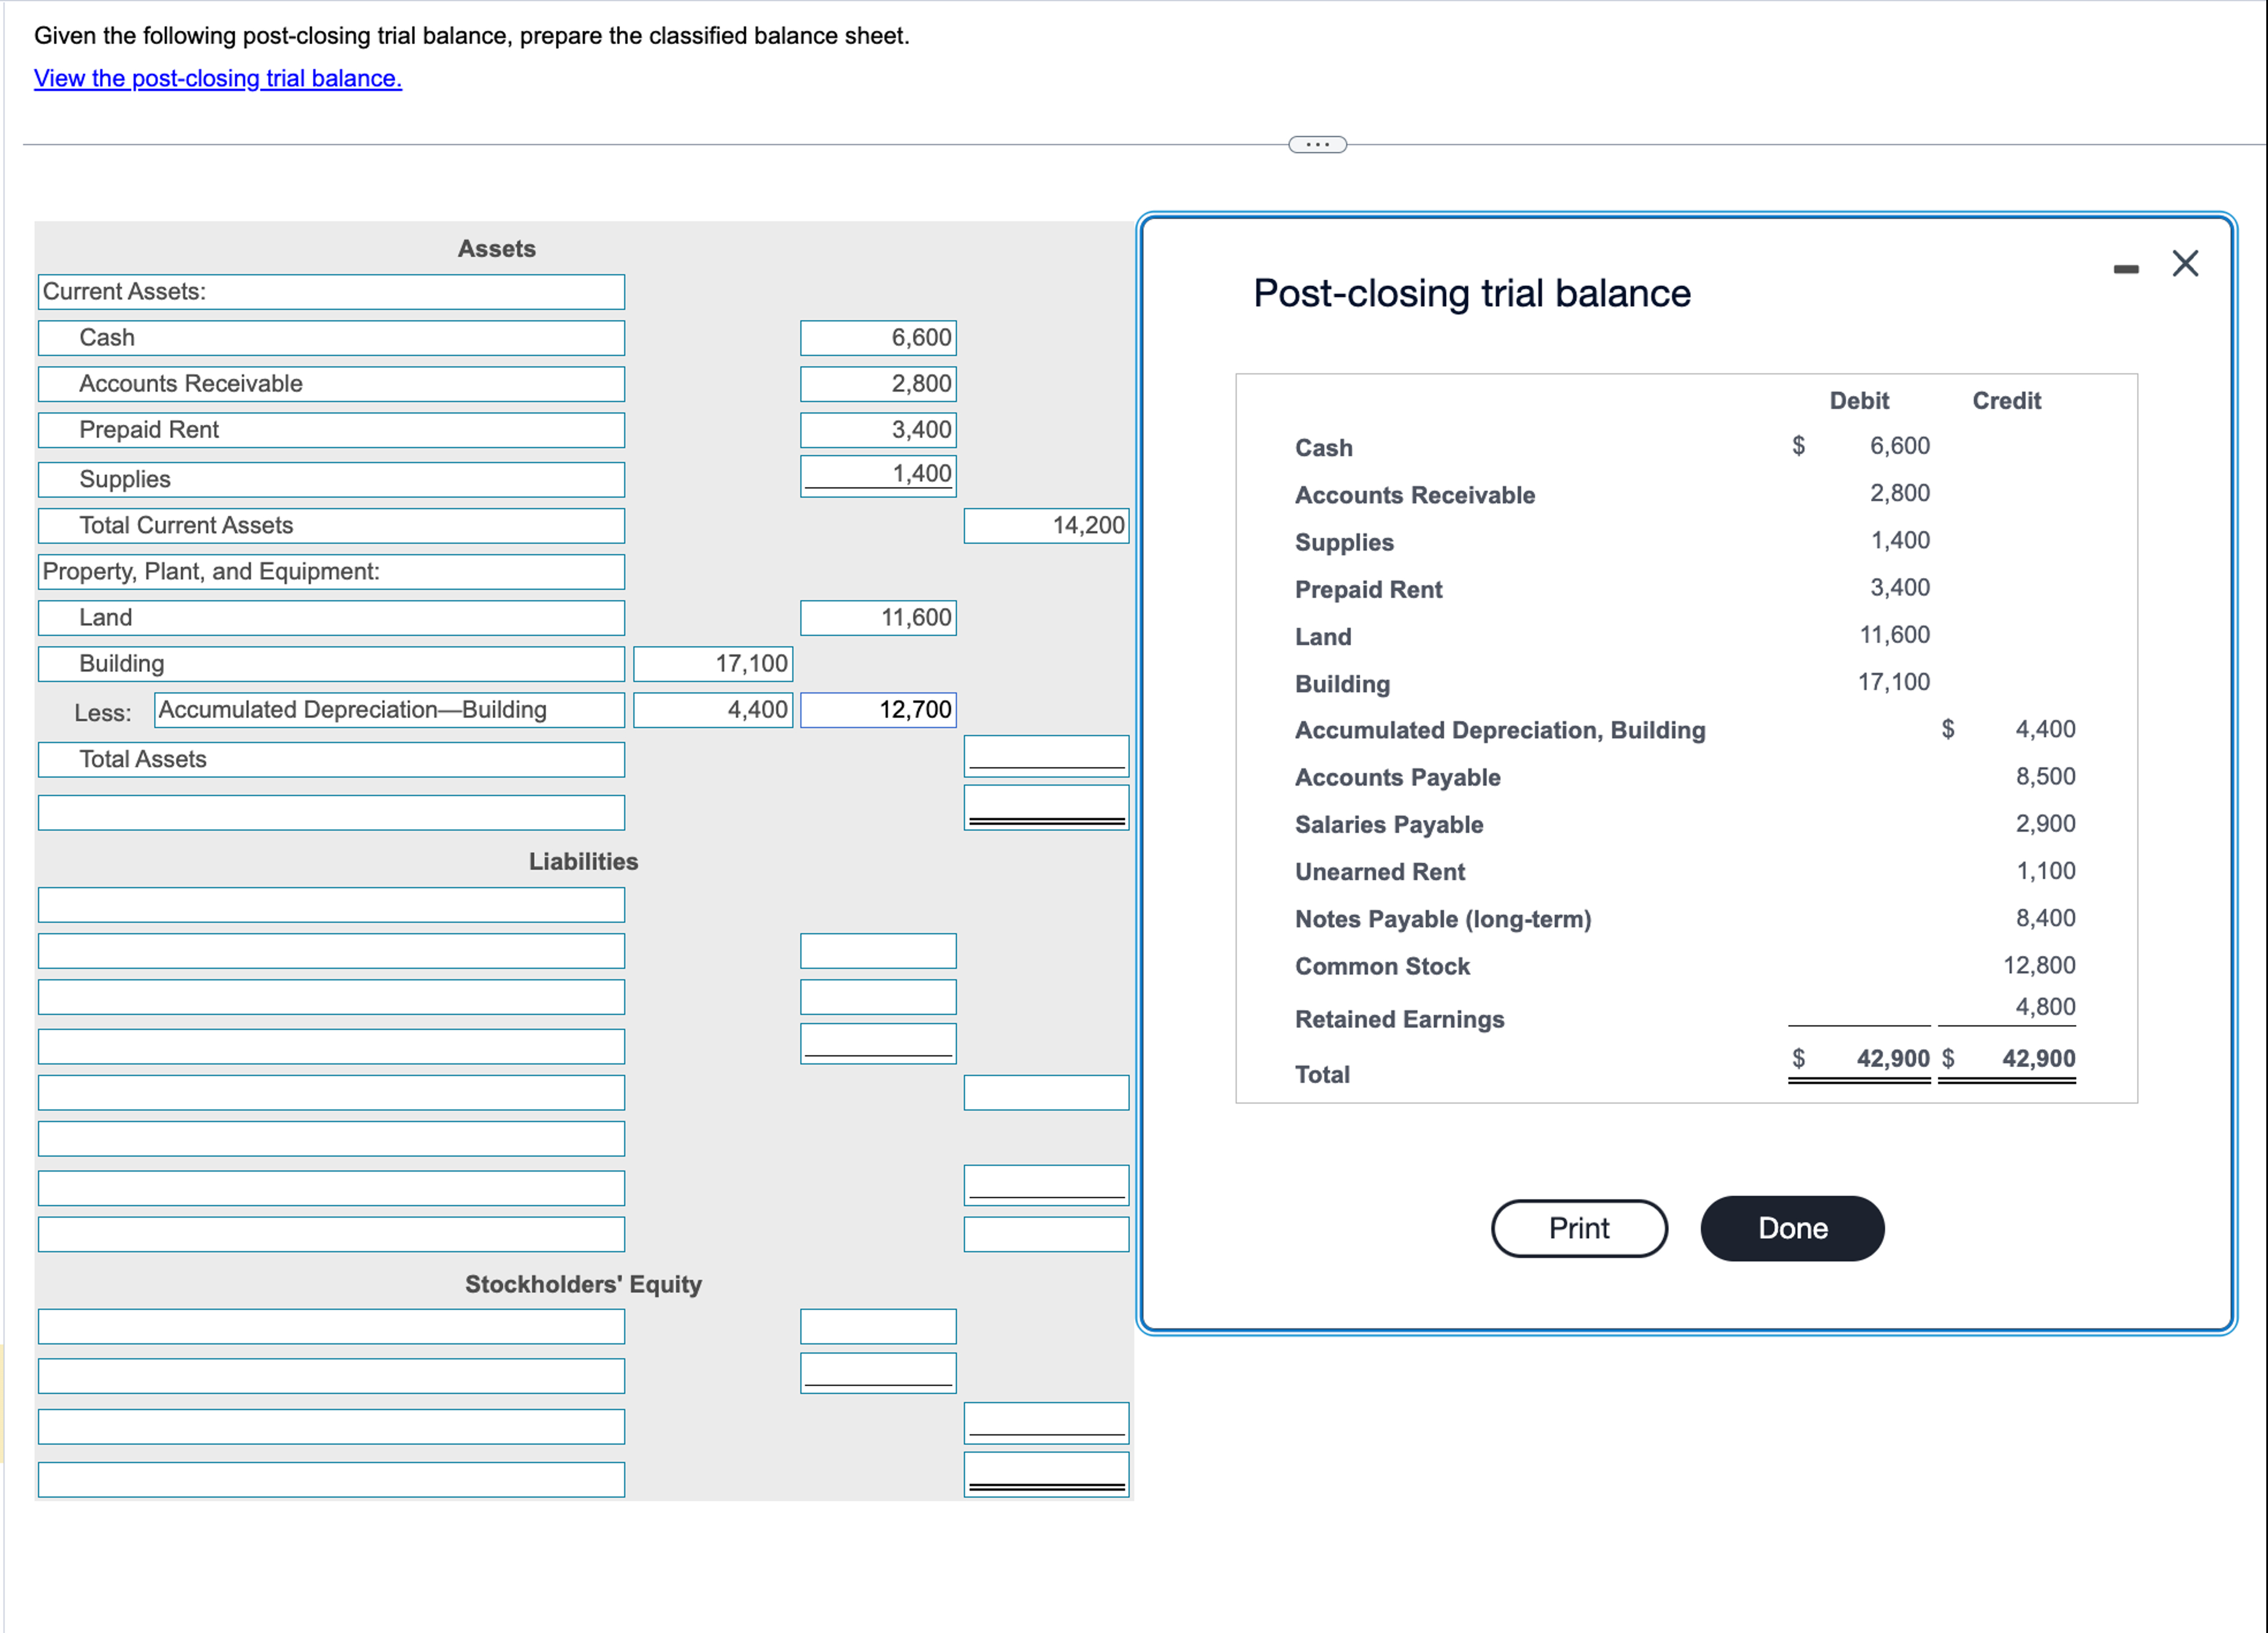
Task: Minimize the Post-closing trial balance dialog
Action: 2126,269
